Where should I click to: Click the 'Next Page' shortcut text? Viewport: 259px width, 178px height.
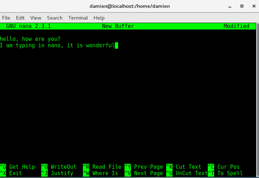click(x=148, y=173)
